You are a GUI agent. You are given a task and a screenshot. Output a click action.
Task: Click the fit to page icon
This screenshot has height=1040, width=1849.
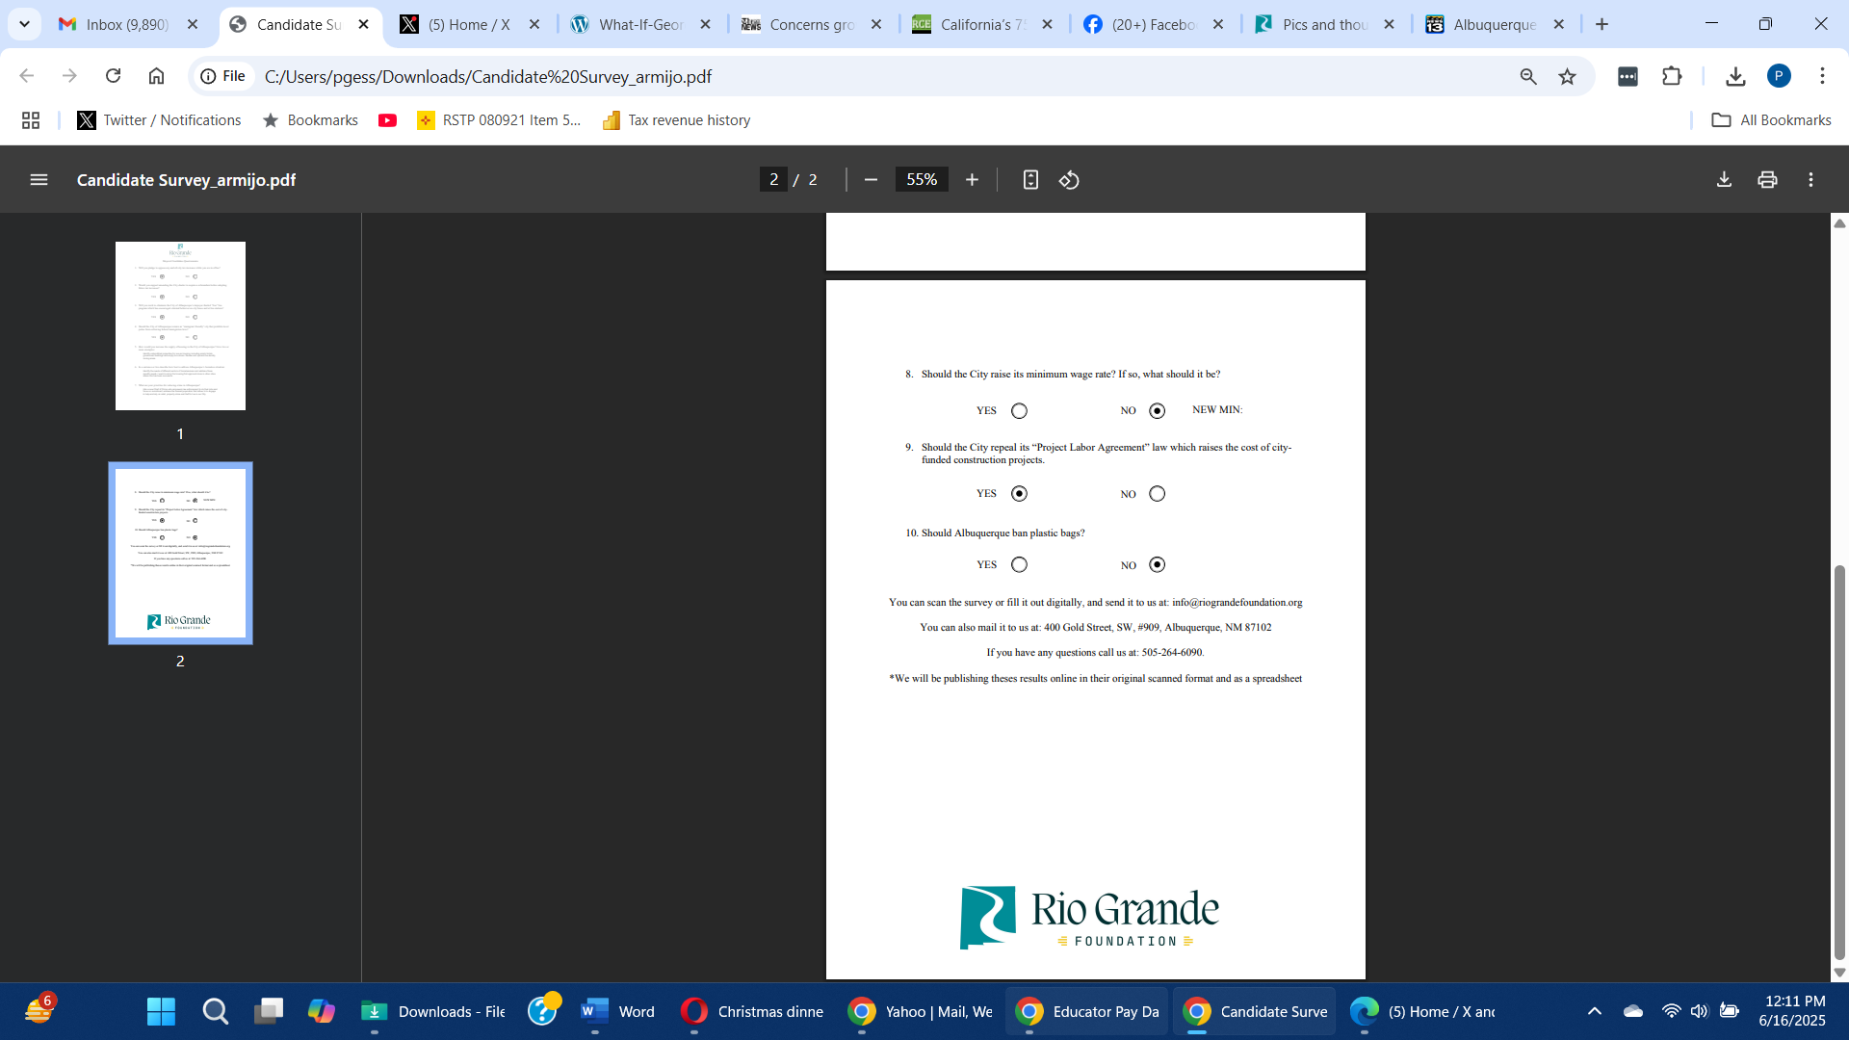[1030, 180]
